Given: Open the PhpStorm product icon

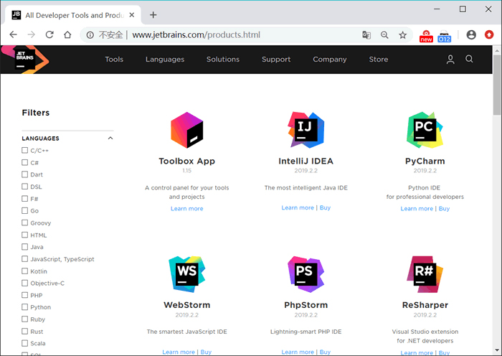Looking at the screenshot, I should point(305,273).
